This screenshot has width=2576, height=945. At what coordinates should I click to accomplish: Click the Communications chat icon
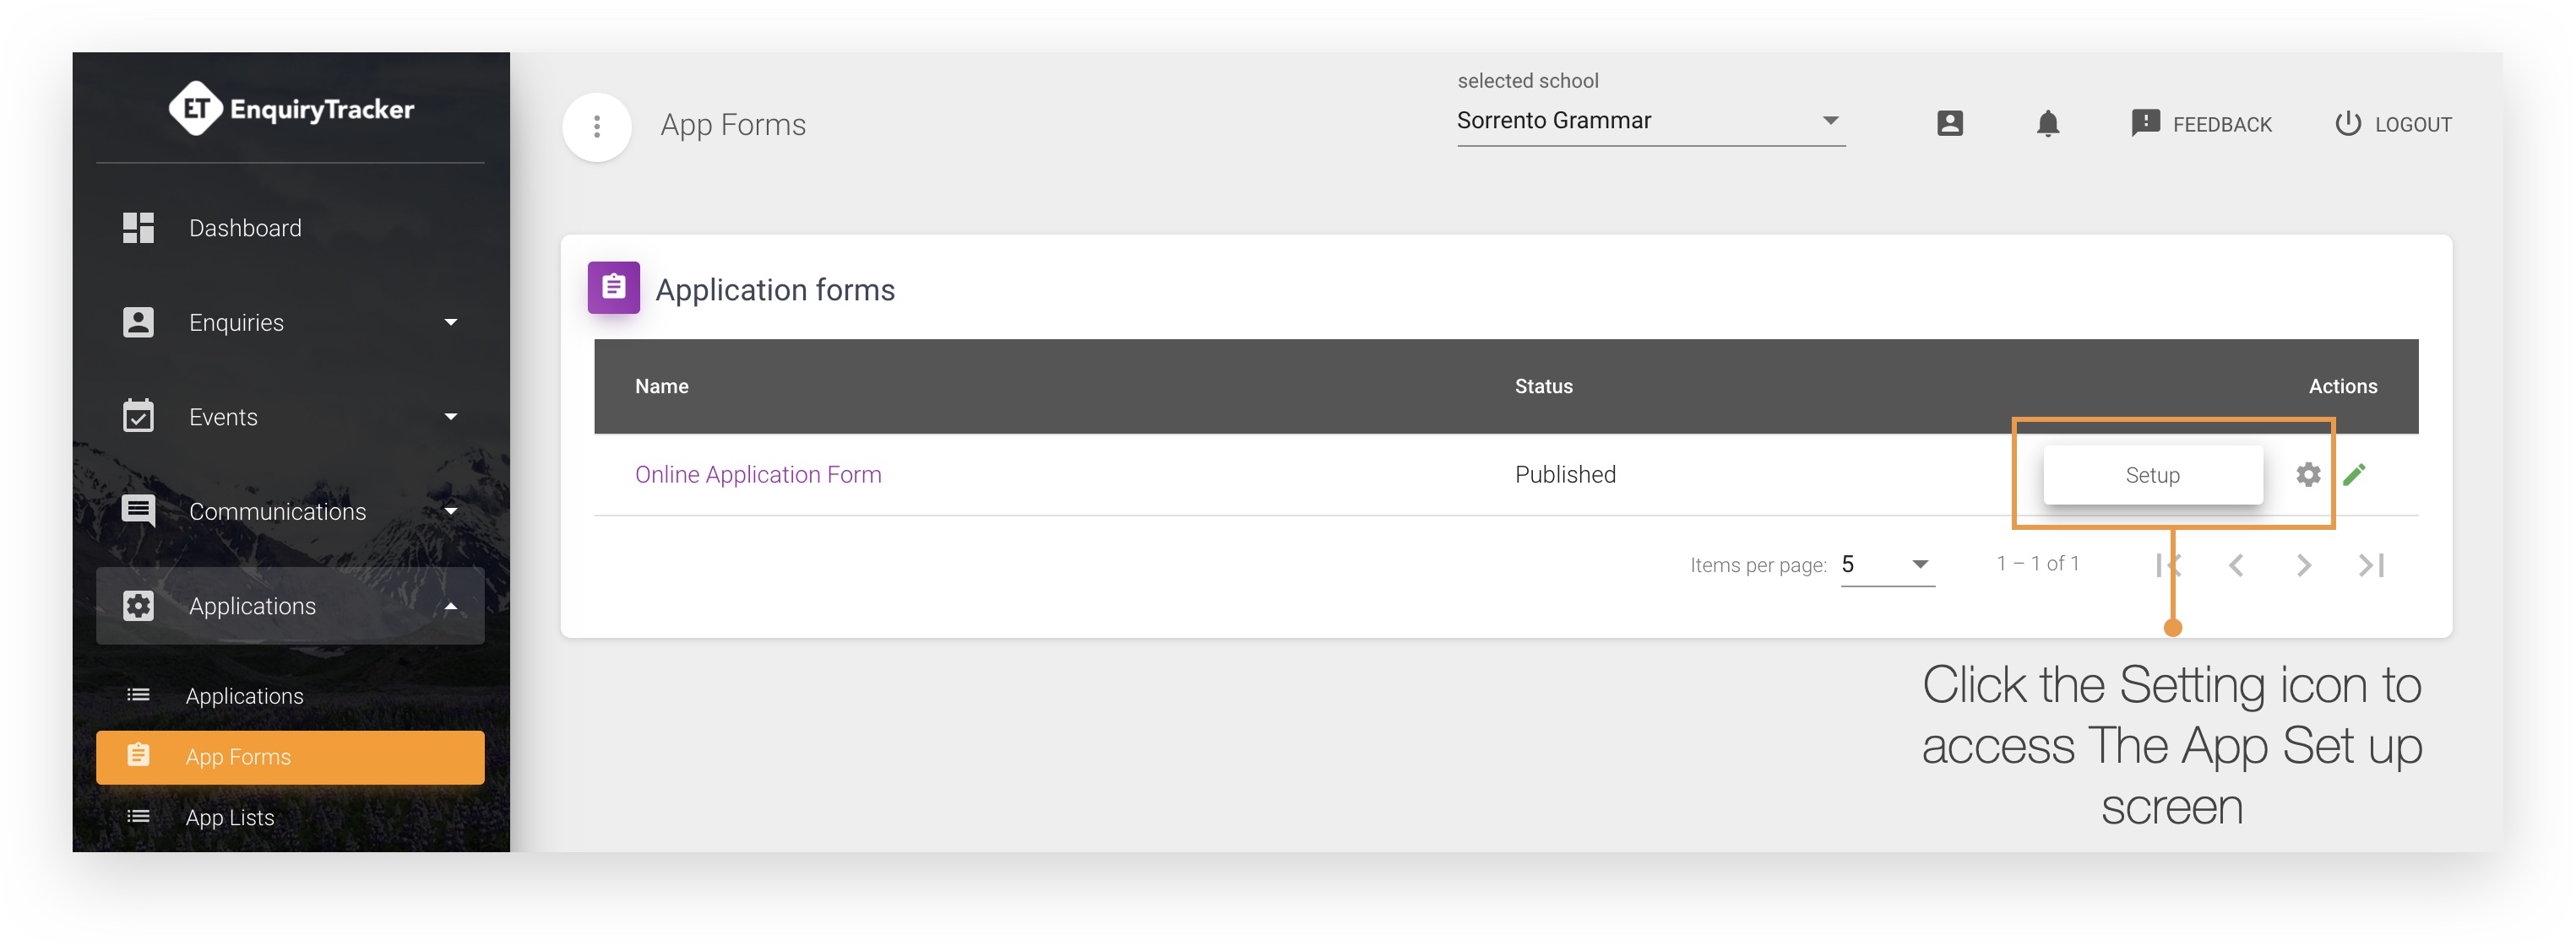pos(138,511)
